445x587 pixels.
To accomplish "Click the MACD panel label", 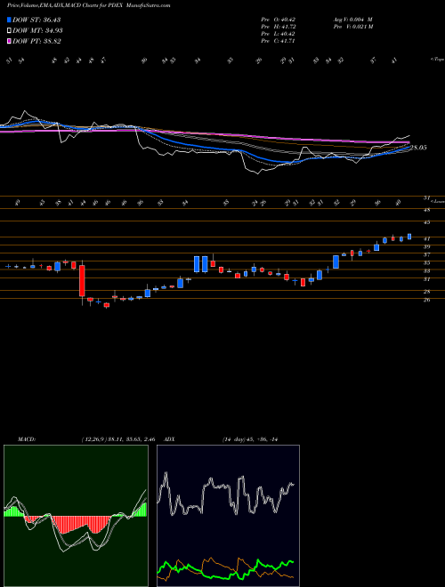I will [x=26, y=439].
